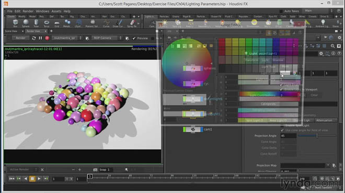Play the timeline forward
This screenshot has width=345, height=193.
pos(39,179)
